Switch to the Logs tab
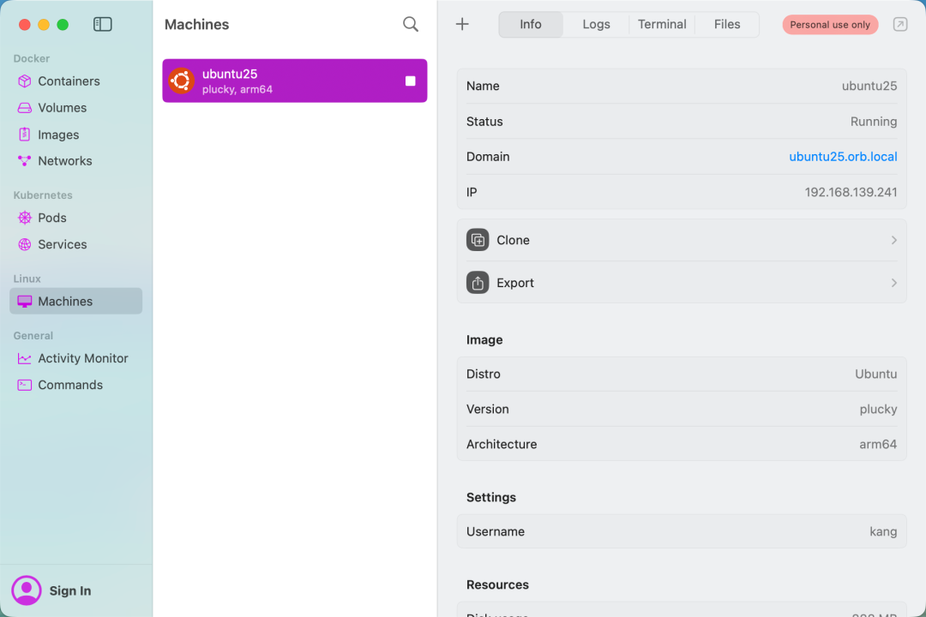926x617 pixels. [596, 24]
